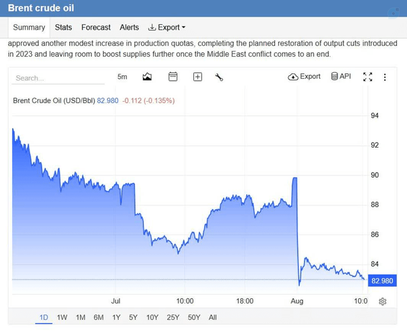Open the three-dot more options menu
The width and height of the screenshot is (407, 332).
[x=385, y=77]
